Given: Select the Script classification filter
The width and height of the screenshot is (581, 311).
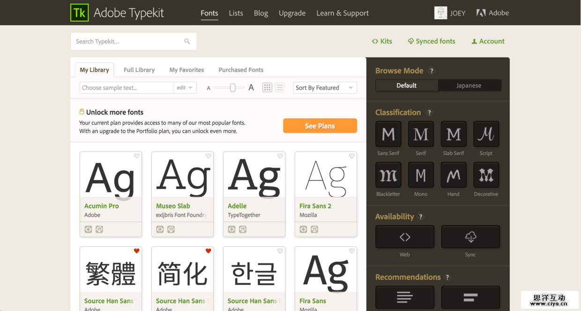Looking at the screenshot, I should click(x=486, y=134).
